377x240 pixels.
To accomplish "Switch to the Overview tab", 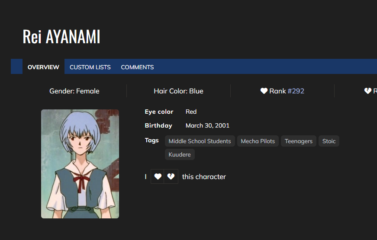I will [x=43, y=67].
